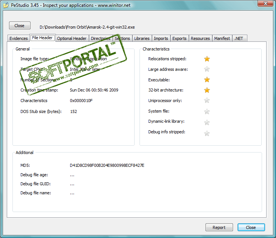276x238 pixels.
Task: Click the System file grey star
Action: tap(207, 111)
